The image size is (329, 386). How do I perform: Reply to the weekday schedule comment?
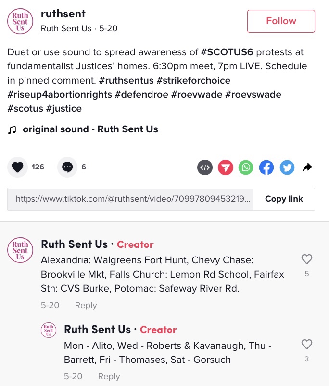[109, 376]
